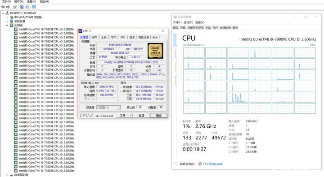Screen dimensions: 324x177
Task: Click the resource monitor icon in Task Manager
Action: click(x=200, y=164)
